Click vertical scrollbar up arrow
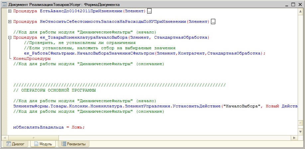This screenshot has width=305, height=149. point(301,12)
